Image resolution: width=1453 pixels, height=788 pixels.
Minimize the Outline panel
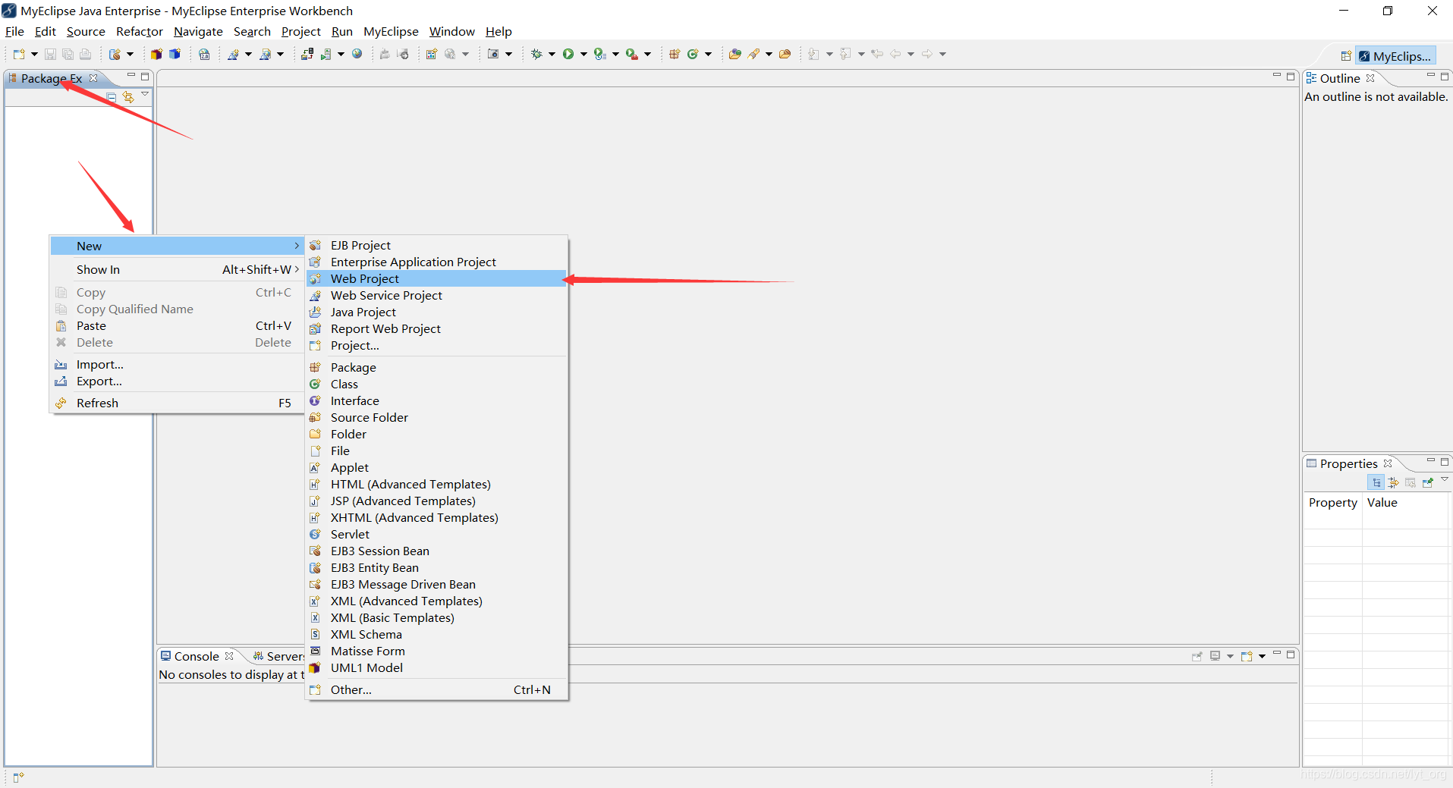click(x=1430, y=75)
